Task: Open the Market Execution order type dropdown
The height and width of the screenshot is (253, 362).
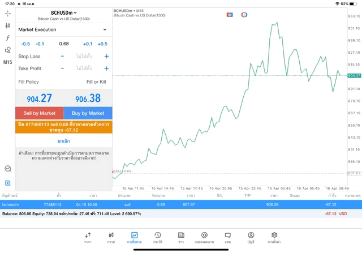Action: click(64, 29)
